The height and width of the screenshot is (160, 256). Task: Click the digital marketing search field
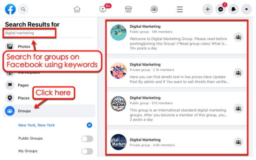29,33
